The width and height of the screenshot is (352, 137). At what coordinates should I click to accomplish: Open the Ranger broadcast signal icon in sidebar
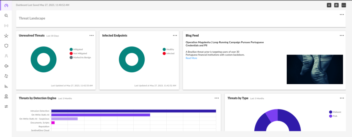[6, 26]
